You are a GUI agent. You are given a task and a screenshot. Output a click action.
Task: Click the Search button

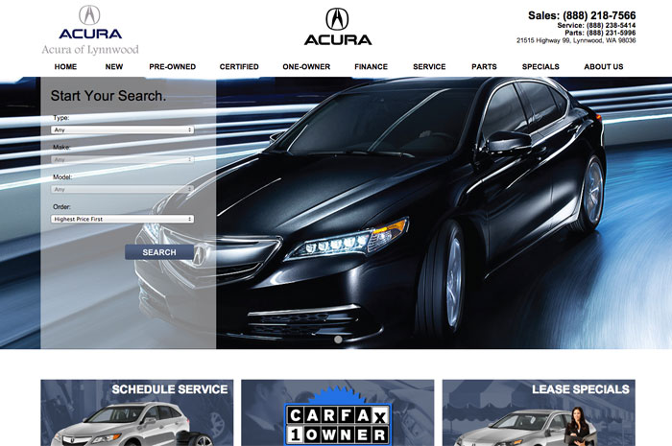click(x=159, y=252)
